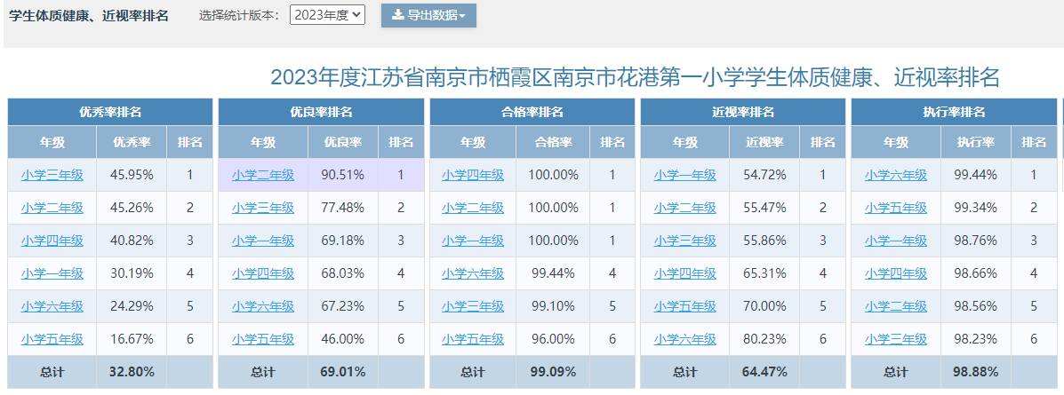Click the 导出数据 export button
The width and height of the screenshot is (1064, 395).
(428, 16)
